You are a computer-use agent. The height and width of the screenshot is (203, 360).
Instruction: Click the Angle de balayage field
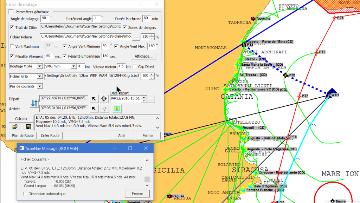(45, 18)
